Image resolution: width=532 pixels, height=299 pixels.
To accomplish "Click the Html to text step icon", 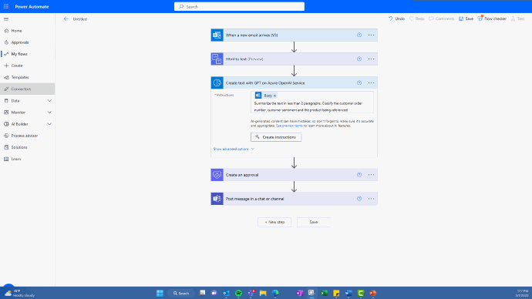I will click(x=217, y=59).
